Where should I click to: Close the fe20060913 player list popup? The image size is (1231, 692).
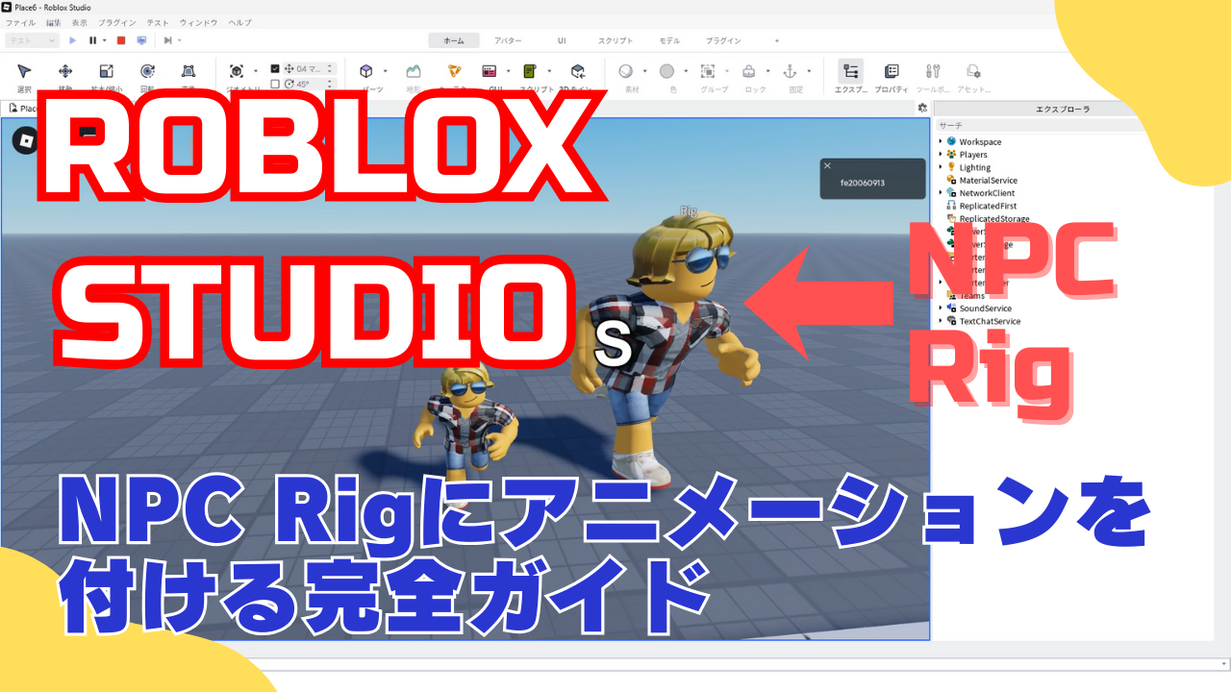coord(827,165)
